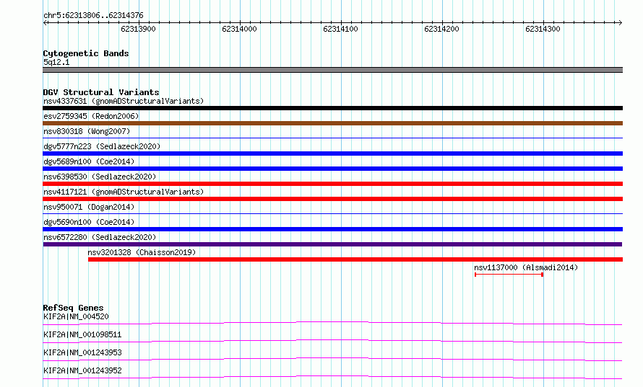The width and height of the screenshot is (643, 387).
Task: Click the red nsv4117121 variant bar
Action: 332,199
